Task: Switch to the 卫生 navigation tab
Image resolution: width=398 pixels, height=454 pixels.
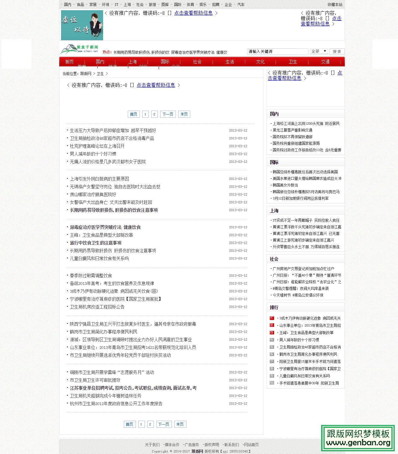Action: click(292, 62)
